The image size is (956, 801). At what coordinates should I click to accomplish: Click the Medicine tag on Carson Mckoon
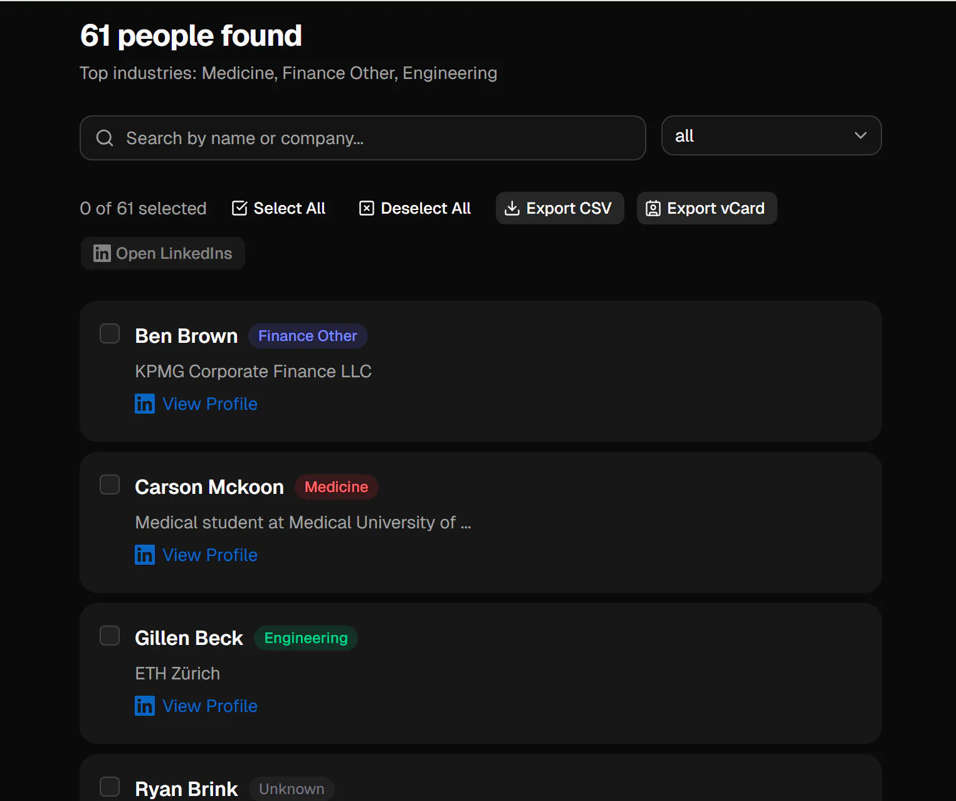point(337,487)
